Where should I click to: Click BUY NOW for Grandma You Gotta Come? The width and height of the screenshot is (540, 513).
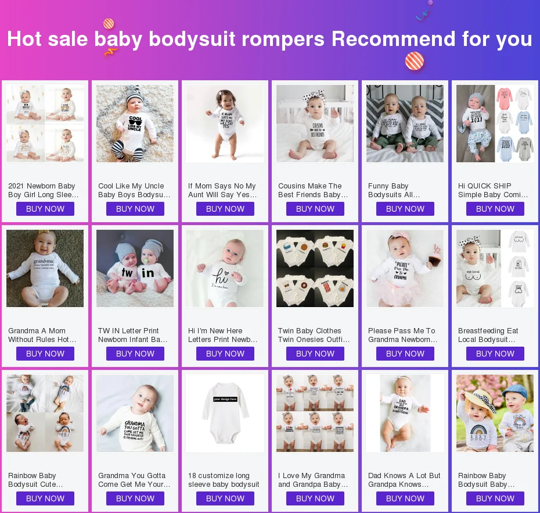(135, 498)
